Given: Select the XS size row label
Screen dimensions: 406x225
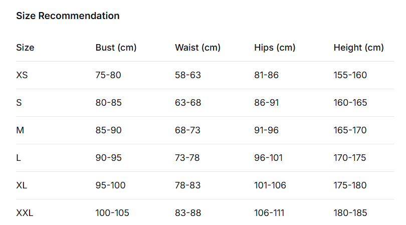Looking at the screenshot, I should tap(22, 75).
